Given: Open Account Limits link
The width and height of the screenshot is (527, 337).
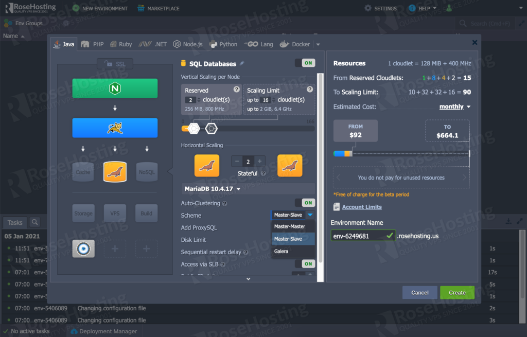Looking at the screenshot, I should (x=362, y=207).
